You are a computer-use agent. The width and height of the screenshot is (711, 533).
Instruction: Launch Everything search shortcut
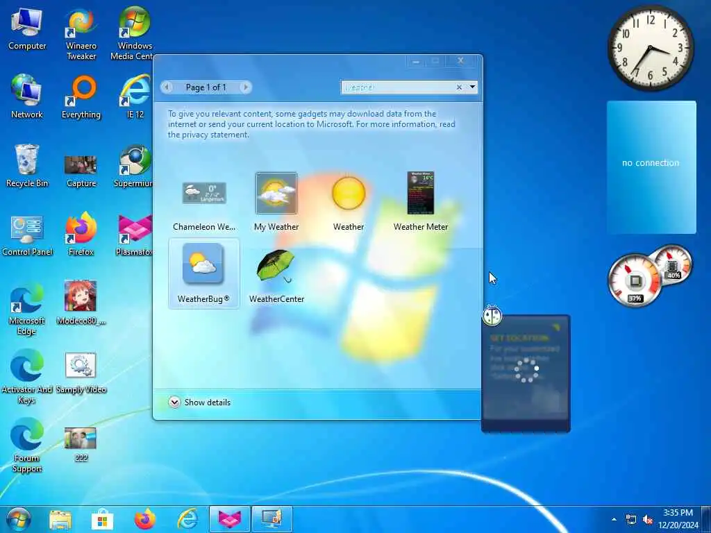click(81, 96)
